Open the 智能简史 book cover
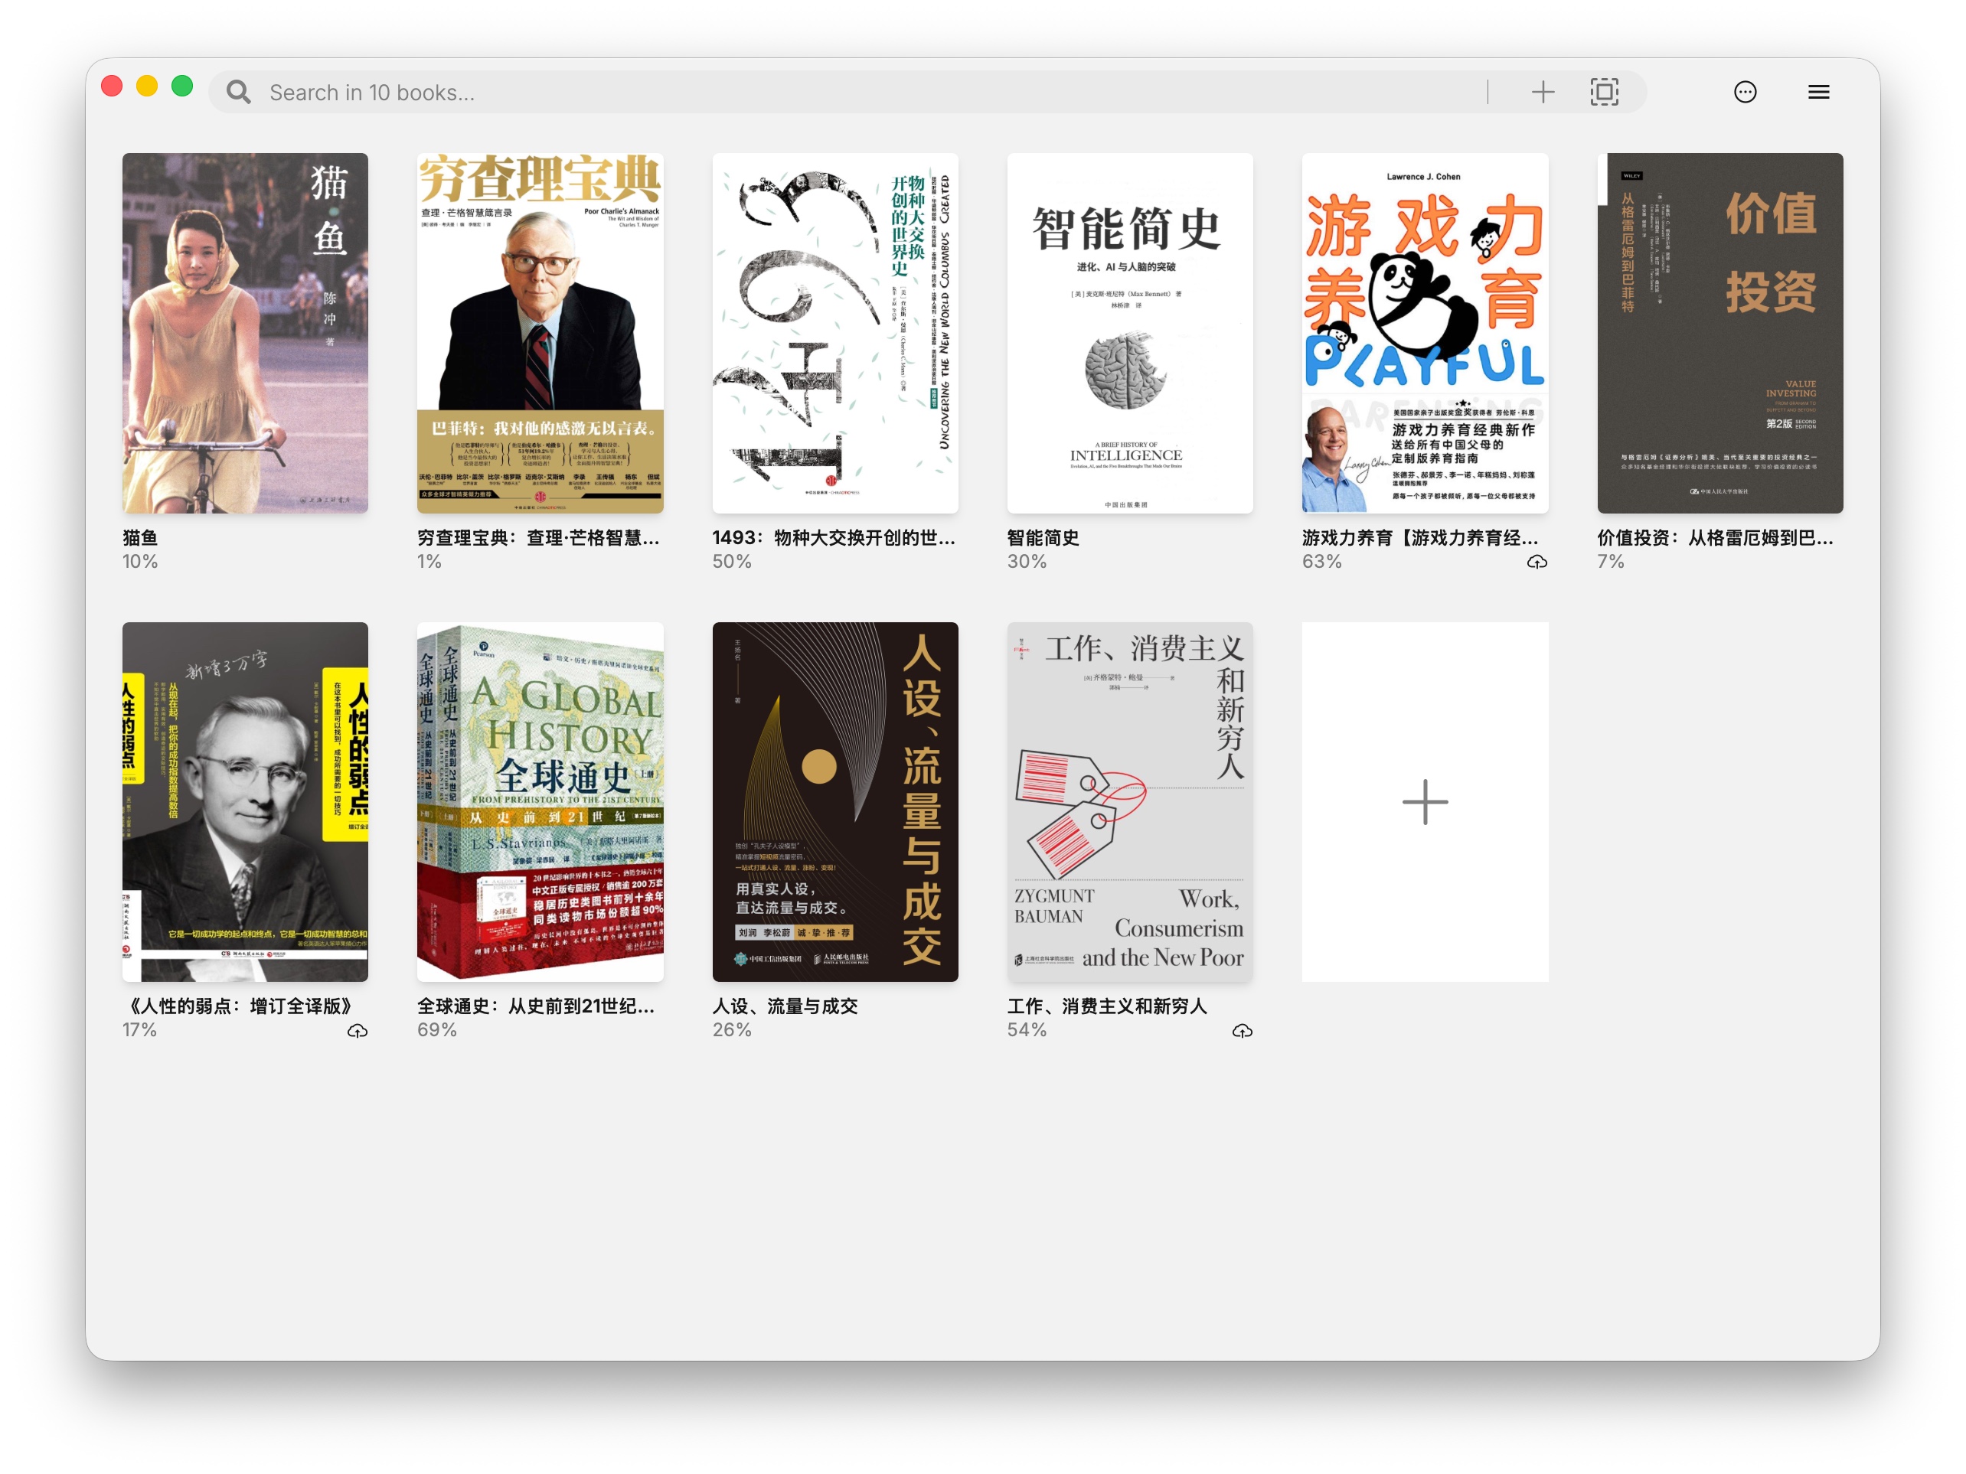Screen dimensions: 1966x1474 click(1130, 333)
